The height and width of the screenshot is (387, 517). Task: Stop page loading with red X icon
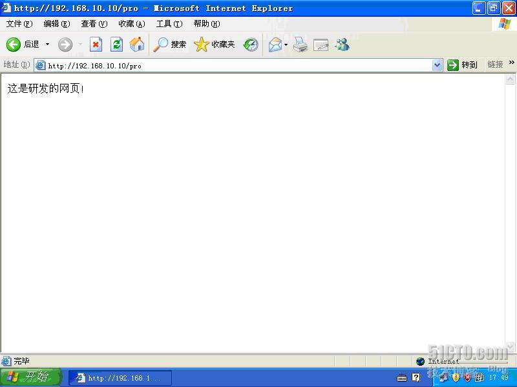point(96,45)
